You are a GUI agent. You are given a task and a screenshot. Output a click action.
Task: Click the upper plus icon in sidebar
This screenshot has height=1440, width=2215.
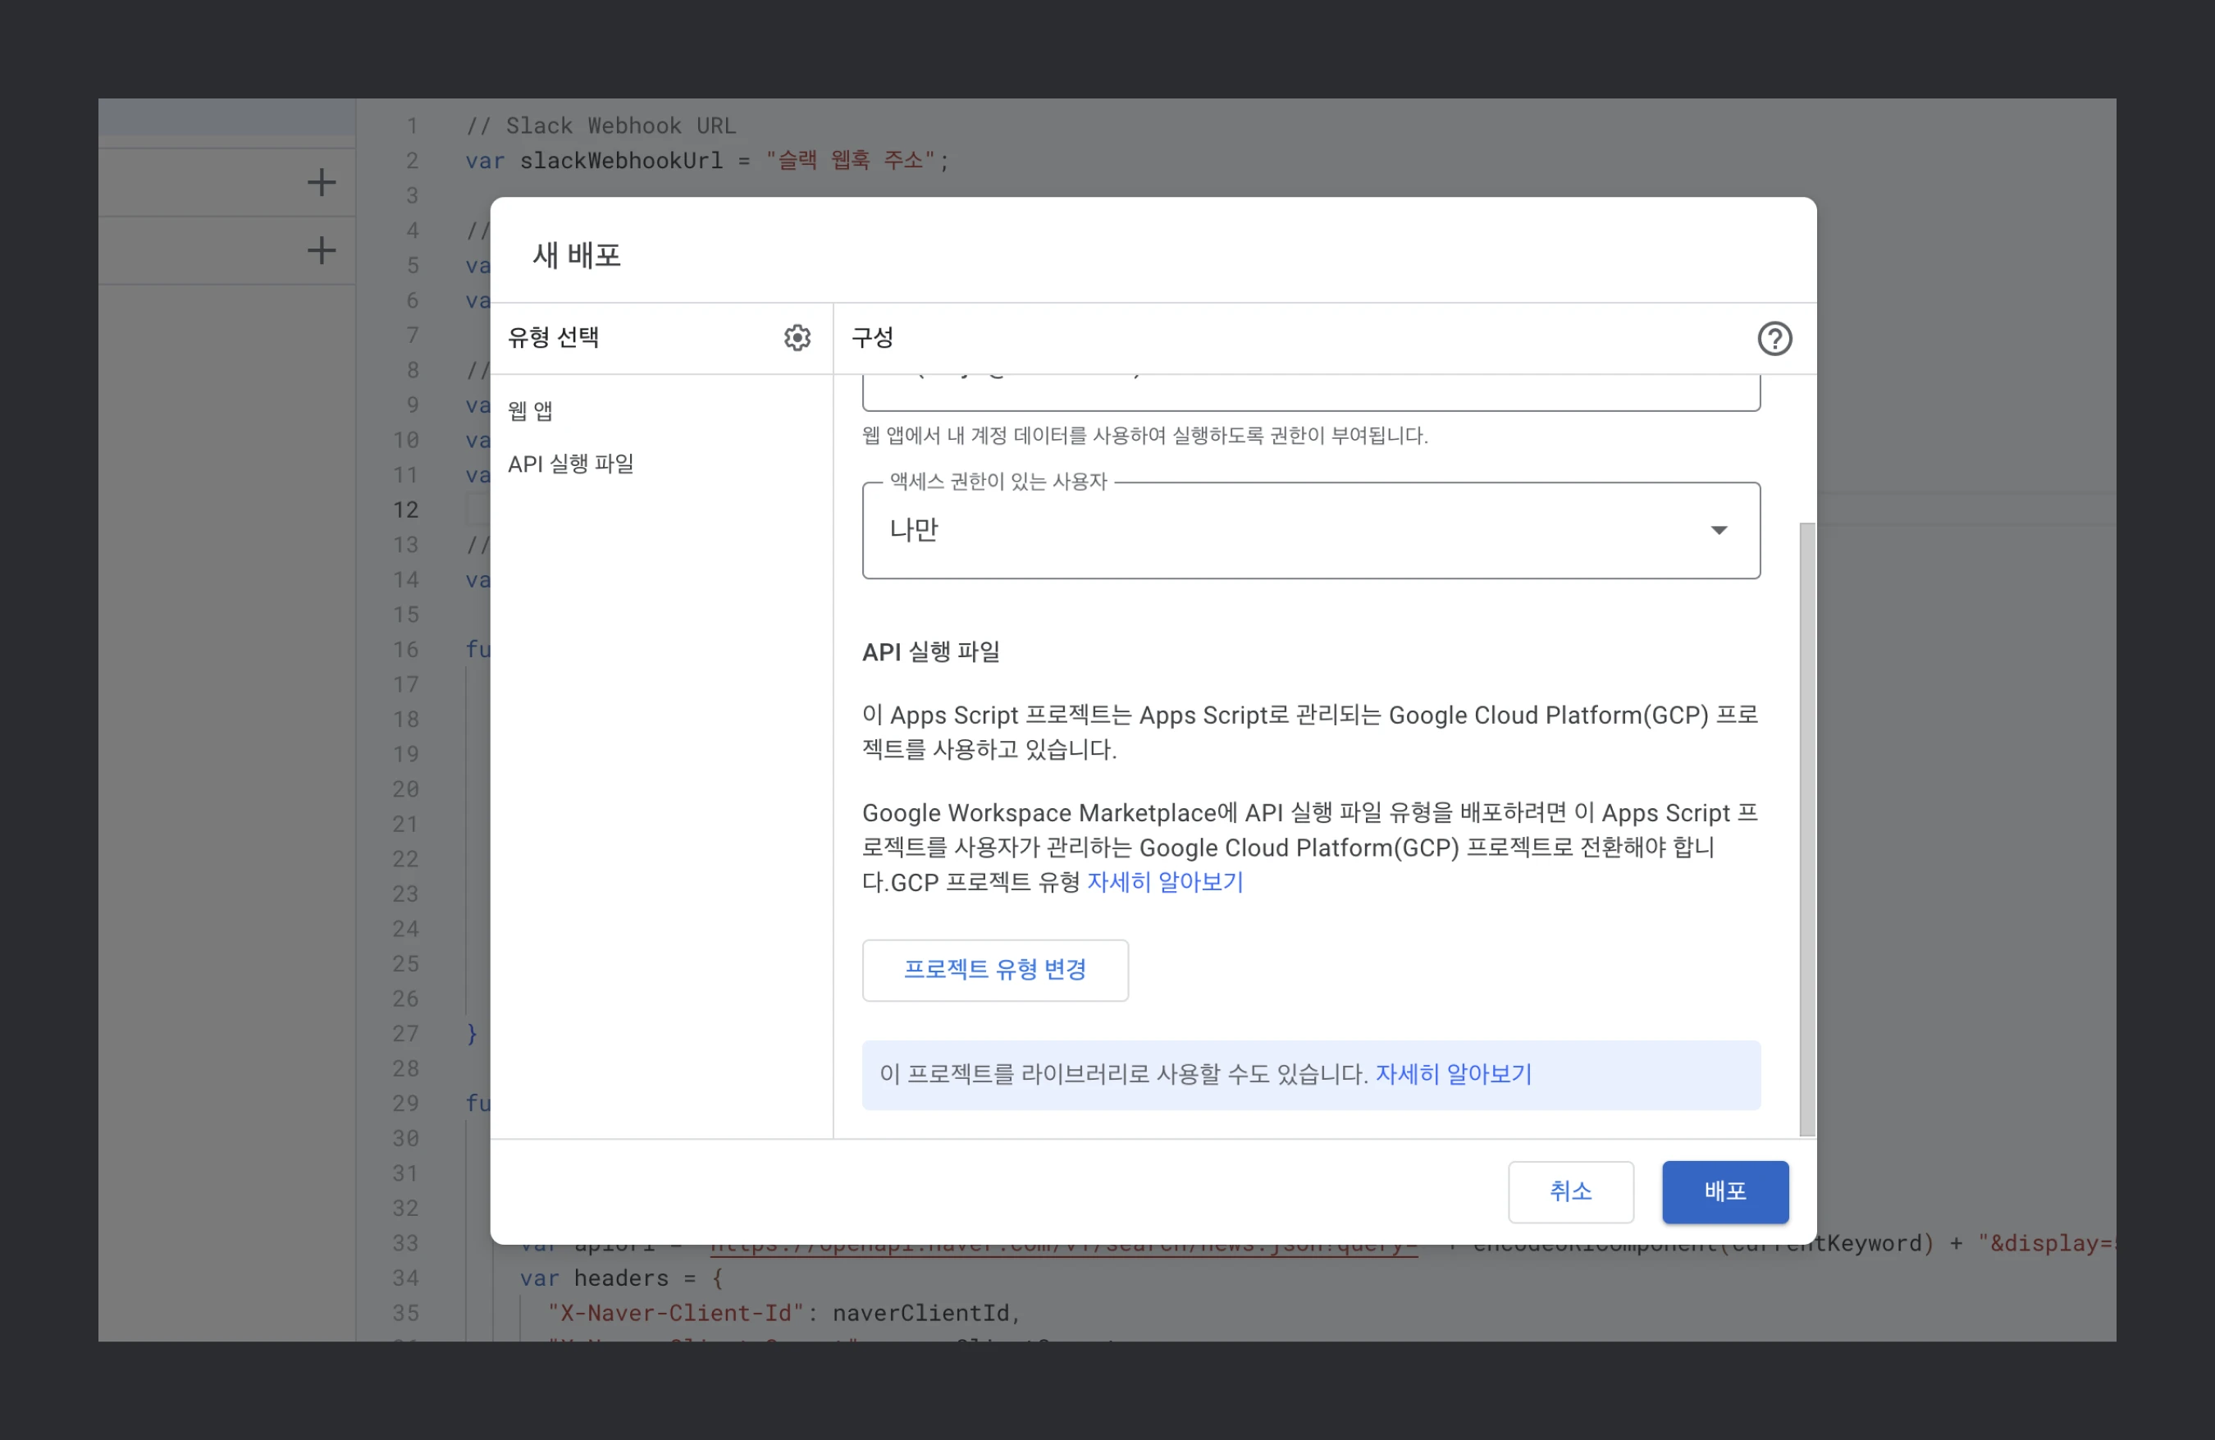(x=321, y=182)
